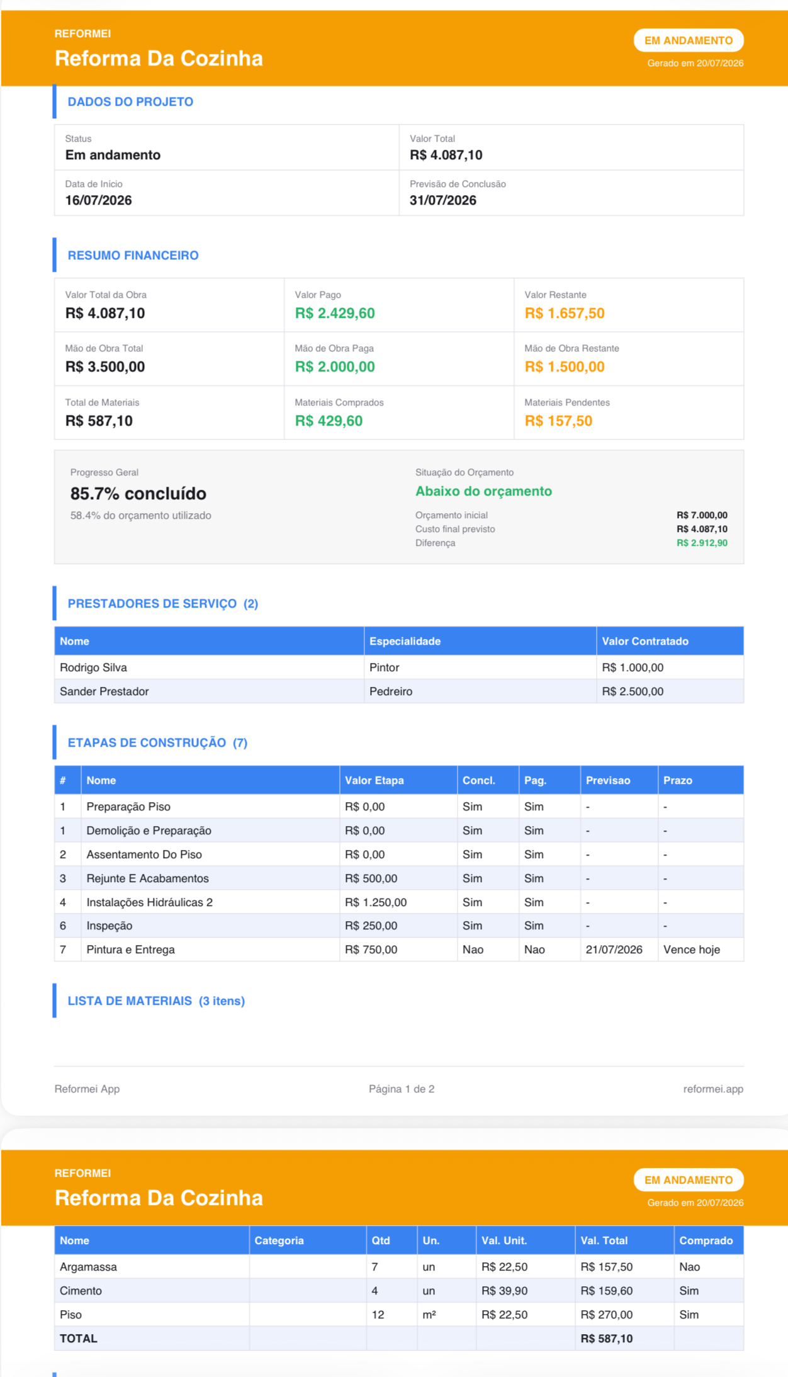
Task: Select the LISTA DE MATERIAIS (3 itens) heading
Action: (x=156, y=1001)
